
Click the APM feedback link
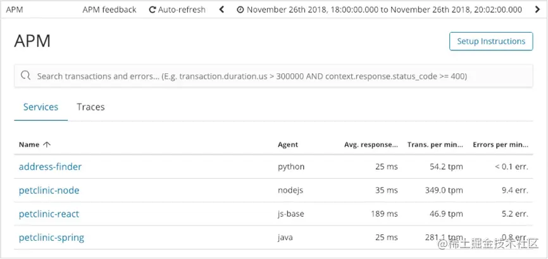point(109,9)
